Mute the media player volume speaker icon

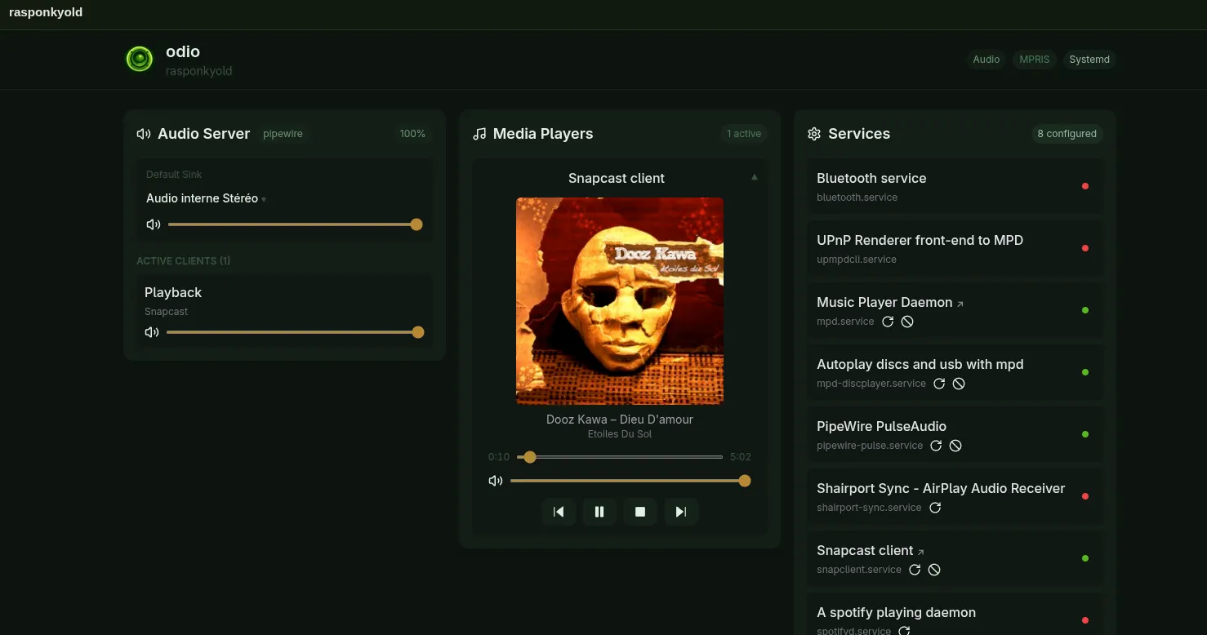495,481
